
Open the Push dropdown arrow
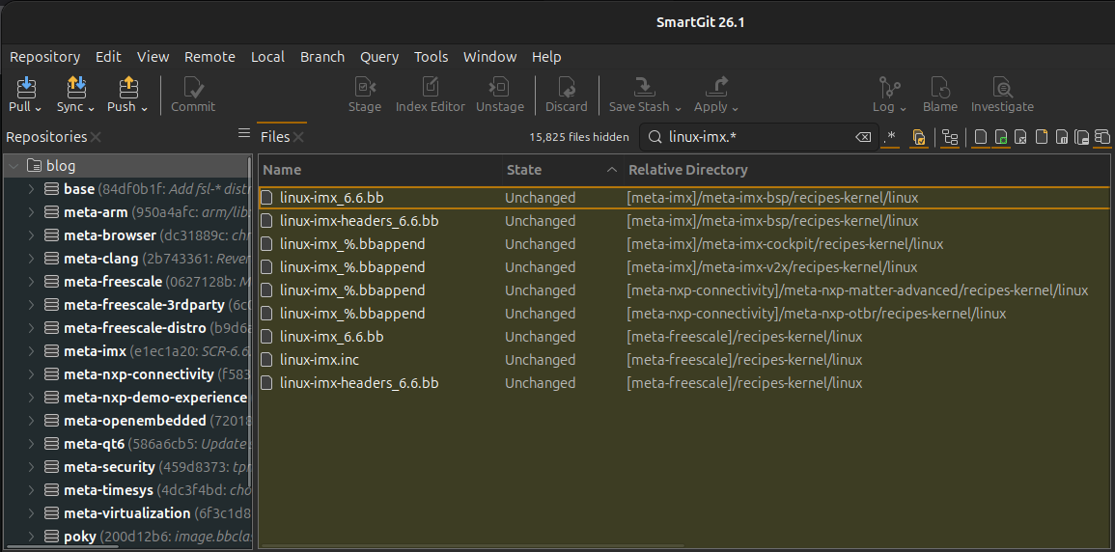click(x=145, y=108)
